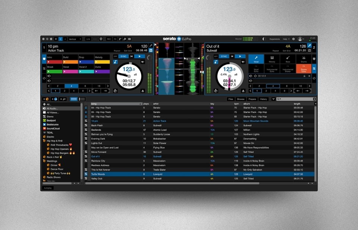Open the Help dropdown menu
This screenshot has height=230, width=358.
286,39
